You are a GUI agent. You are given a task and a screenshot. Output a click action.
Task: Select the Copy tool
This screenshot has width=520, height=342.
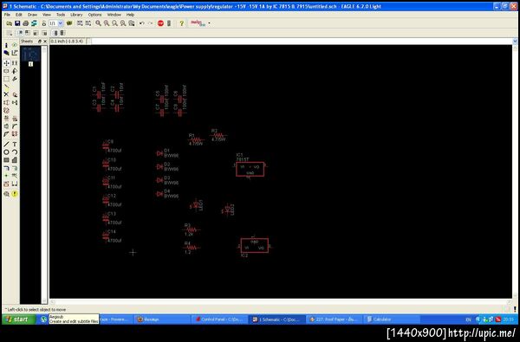[15, 62]
